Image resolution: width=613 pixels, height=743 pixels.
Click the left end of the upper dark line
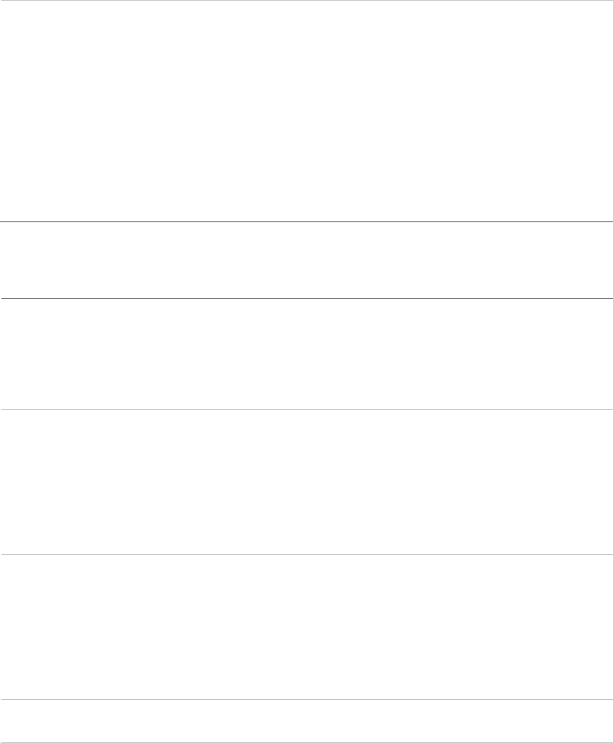(x=3, y=222)
